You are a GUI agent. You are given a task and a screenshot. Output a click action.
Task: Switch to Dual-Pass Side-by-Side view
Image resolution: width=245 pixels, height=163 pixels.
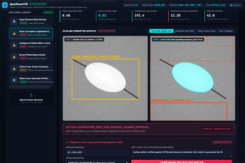(x=161, y=31)
